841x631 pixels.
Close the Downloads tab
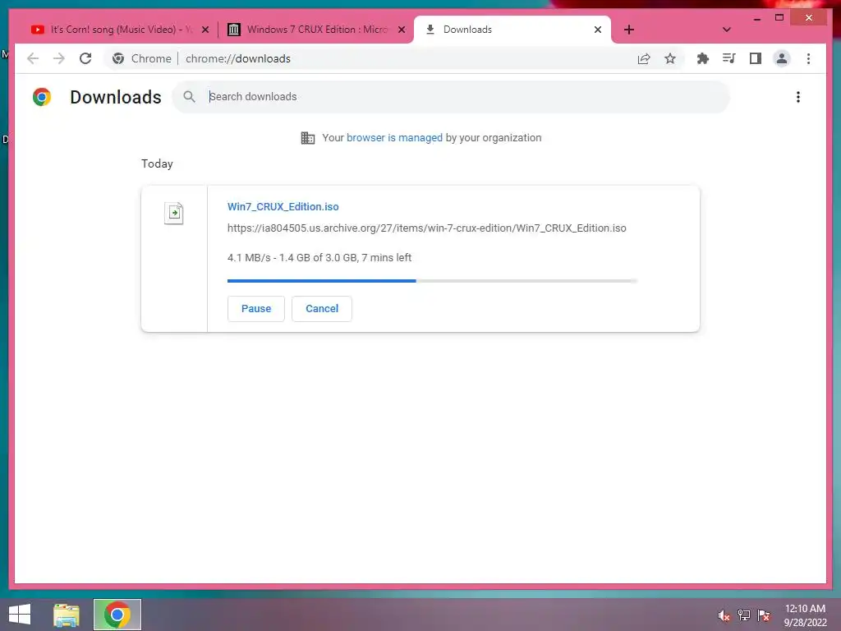[598, 30]
